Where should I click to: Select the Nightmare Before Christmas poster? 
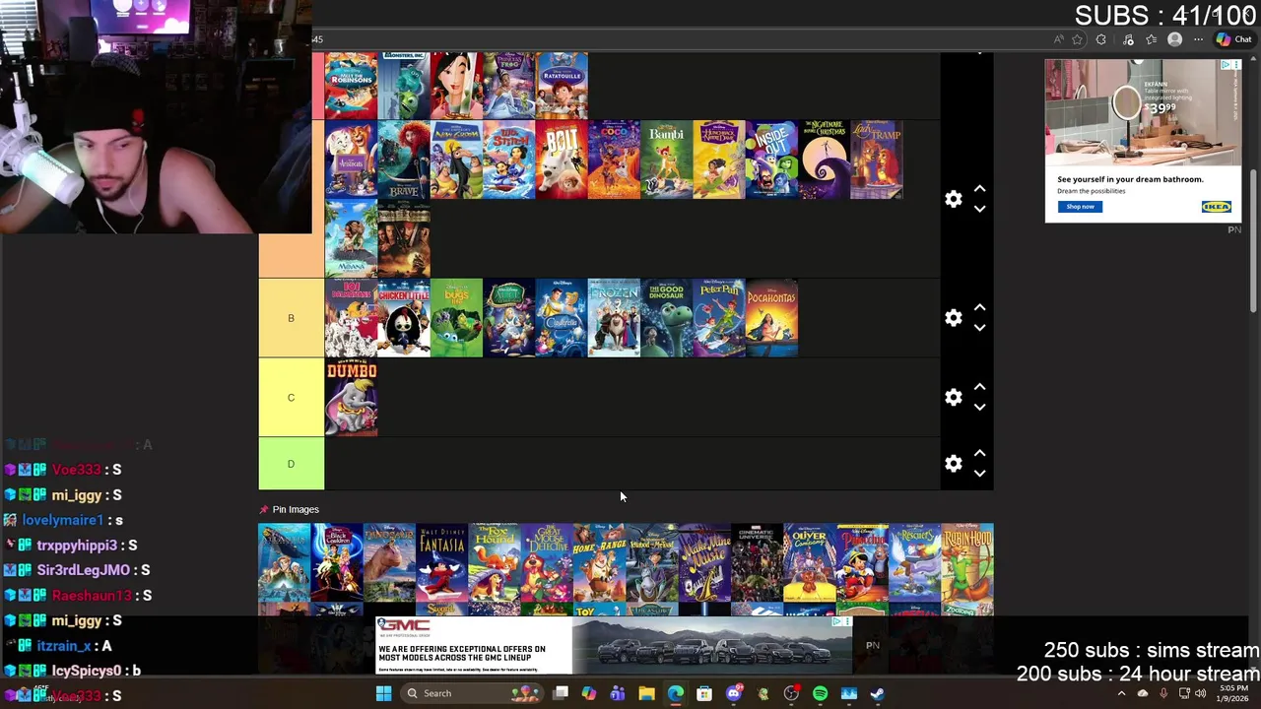825,160
